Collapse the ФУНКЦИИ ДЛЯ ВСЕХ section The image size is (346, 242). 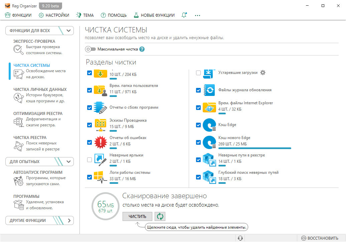[x=68, y=31]
